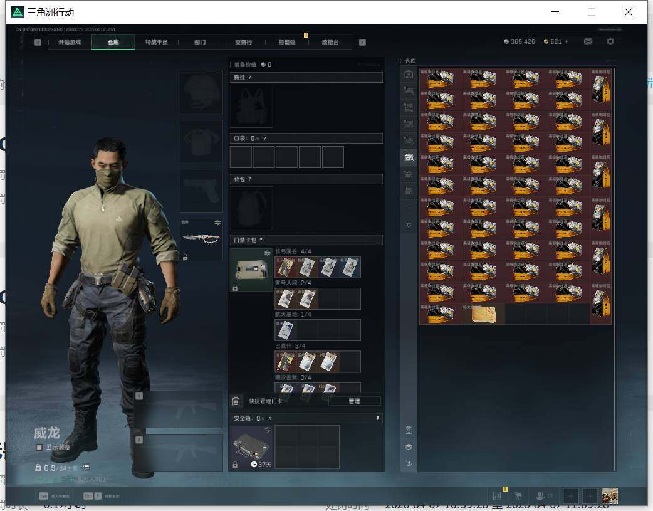Open the friends list icon
The width and height of the screenshot is (653, 511).
tap(541, 496)
